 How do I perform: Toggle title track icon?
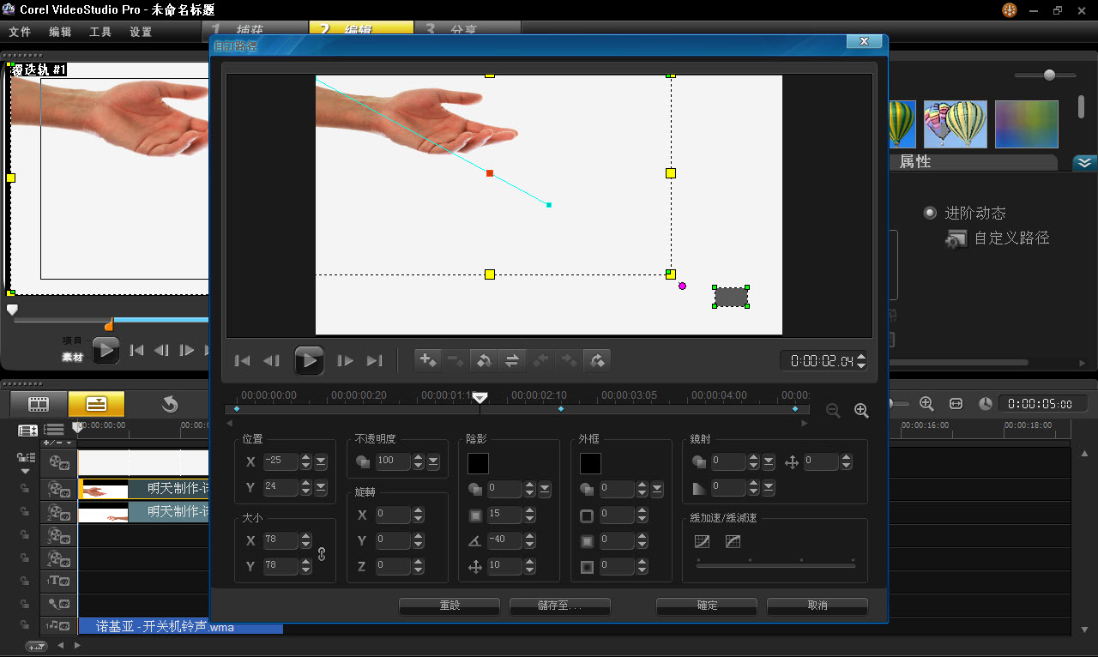pos(58,581)
